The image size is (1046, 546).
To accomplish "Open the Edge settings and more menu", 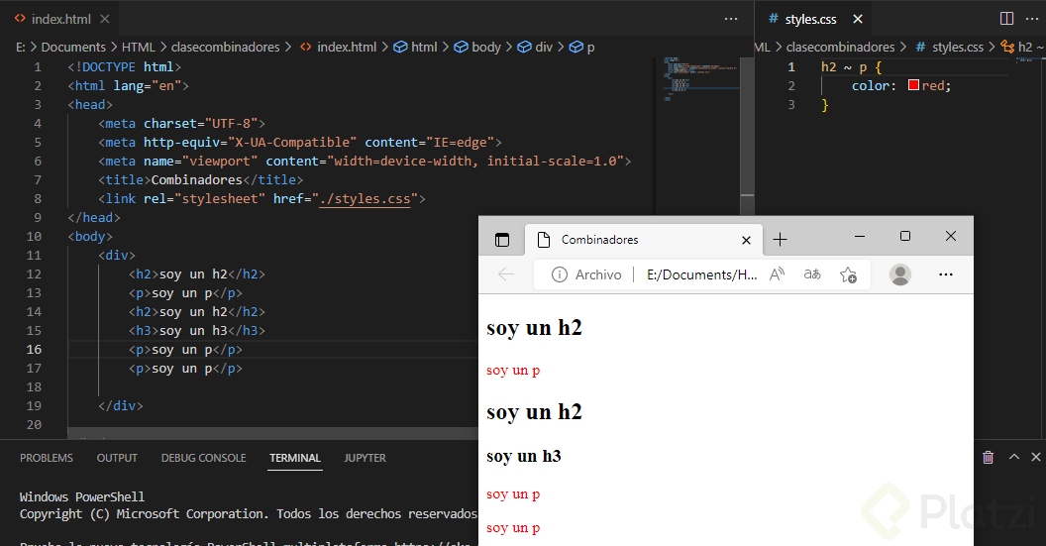I will click(945, 274).
